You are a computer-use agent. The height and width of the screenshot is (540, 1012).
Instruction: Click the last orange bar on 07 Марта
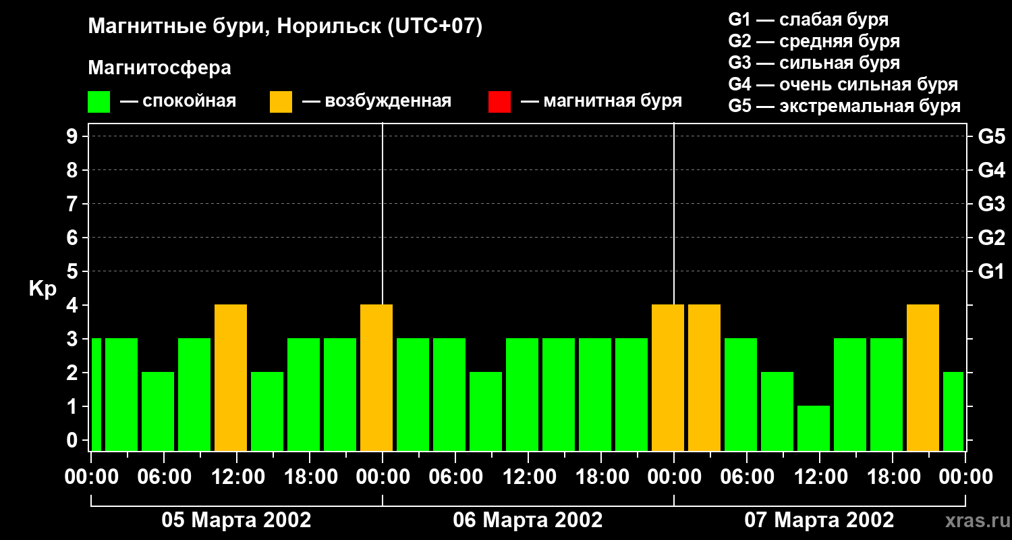922,377
